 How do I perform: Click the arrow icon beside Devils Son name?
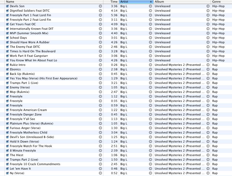[100, 6]
